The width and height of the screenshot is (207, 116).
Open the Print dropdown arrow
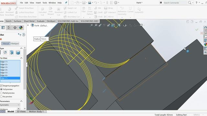tap(93, 3)
